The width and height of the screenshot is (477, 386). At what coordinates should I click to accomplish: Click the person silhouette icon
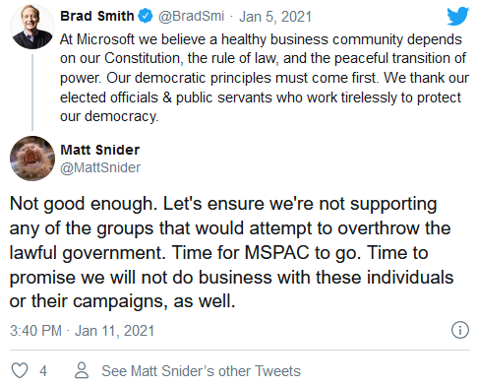82,370
